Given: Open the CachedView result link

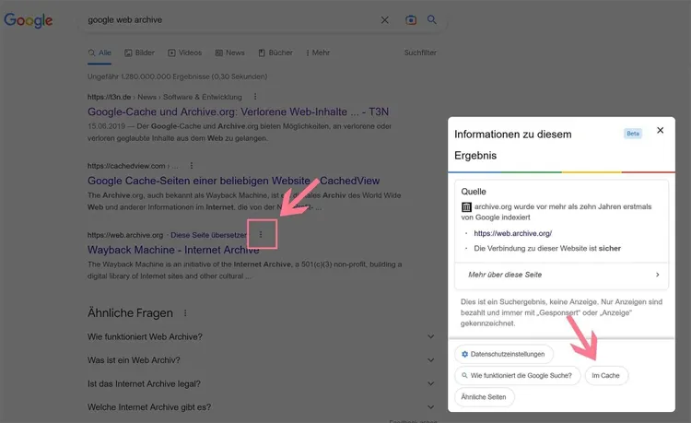Looking at the screenshot, I should click(234, 181).
